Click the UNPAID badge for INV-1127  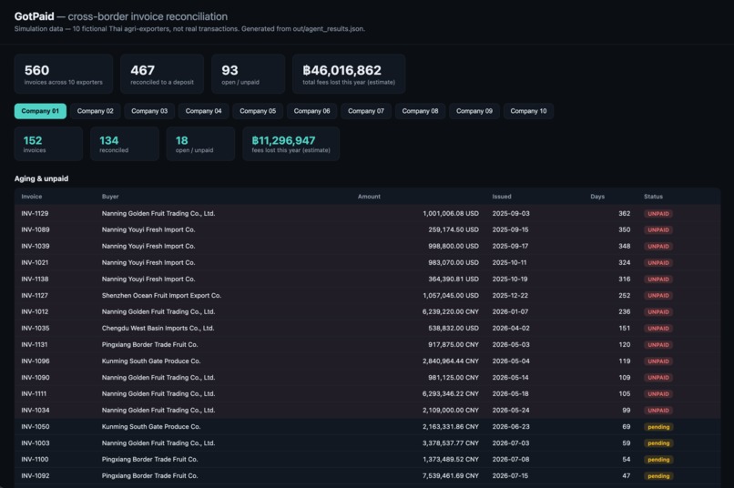[x=658, y=295]
